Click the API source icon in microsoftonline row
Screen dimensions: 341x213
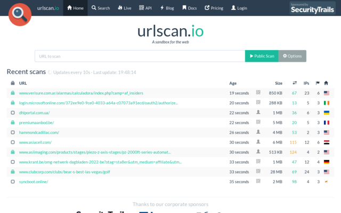pos(258,102)
